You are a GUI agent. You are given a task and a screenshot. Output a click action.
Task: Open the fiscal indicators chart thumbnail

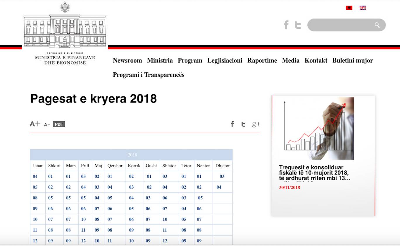[316, 129]
